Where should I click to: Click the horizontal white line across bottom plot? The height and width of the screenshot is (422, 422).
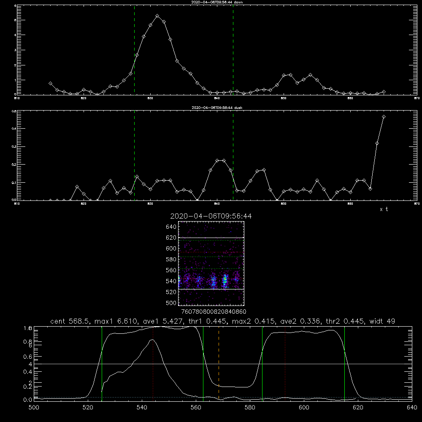223,364
